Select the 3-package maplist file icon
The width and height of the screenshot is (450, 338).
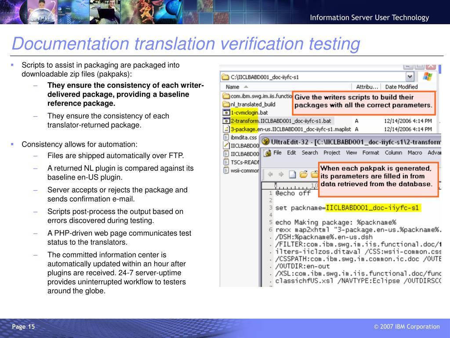(x=226, y=129)
